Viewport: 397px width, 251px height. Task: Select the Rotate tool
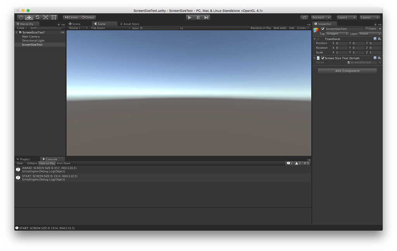tap(37, 17)
